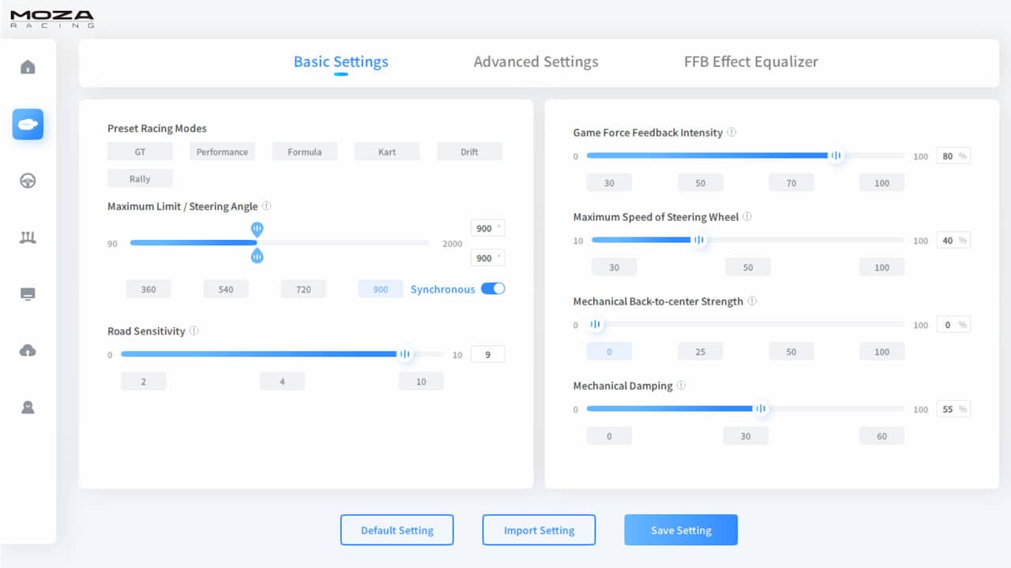The width and height of the screenshot is (1011, 568).
Task: Click the cloud sync sidebar icon
Action: [x=28, y=349]
